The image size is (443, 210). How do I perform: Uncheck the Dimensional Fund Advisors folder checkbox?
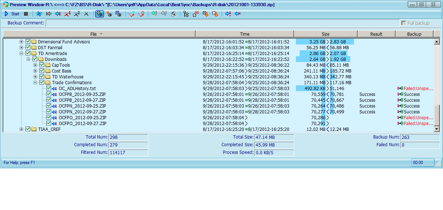pyautogui.click(x=28, y=42)
